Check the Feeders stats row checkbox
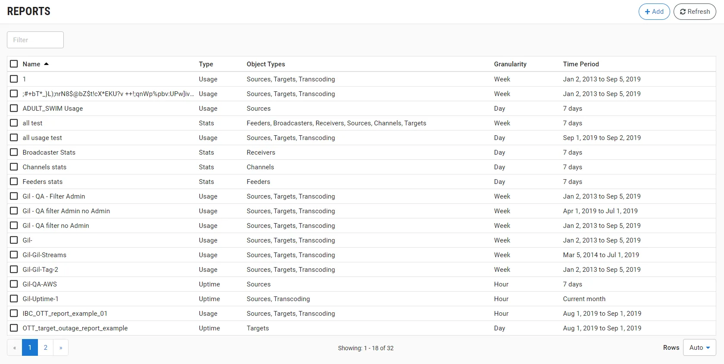 [x=14, y=181]
